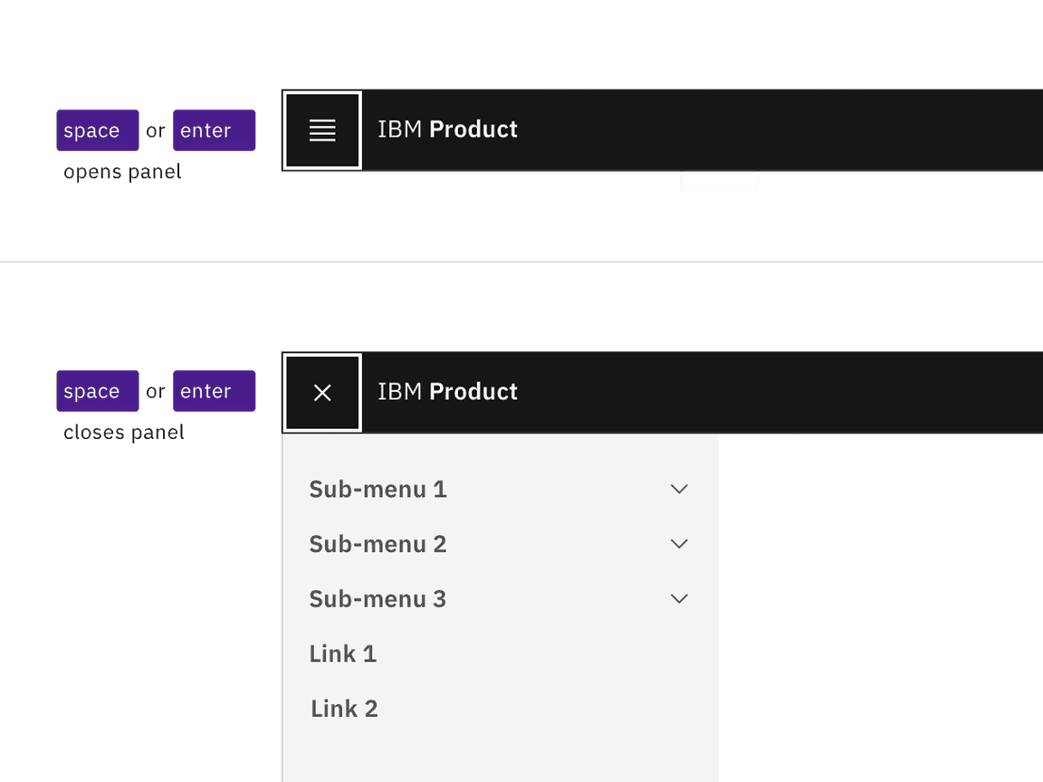The width and height of the screenshot is (1043, 782).
Task: Expand Sub-menu 2 with its chevron
Action: click(679, 543)
